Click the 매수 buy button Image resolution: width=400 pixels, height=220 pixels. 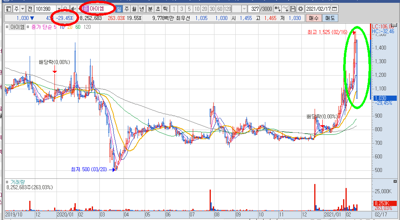(x=313, y=18)
